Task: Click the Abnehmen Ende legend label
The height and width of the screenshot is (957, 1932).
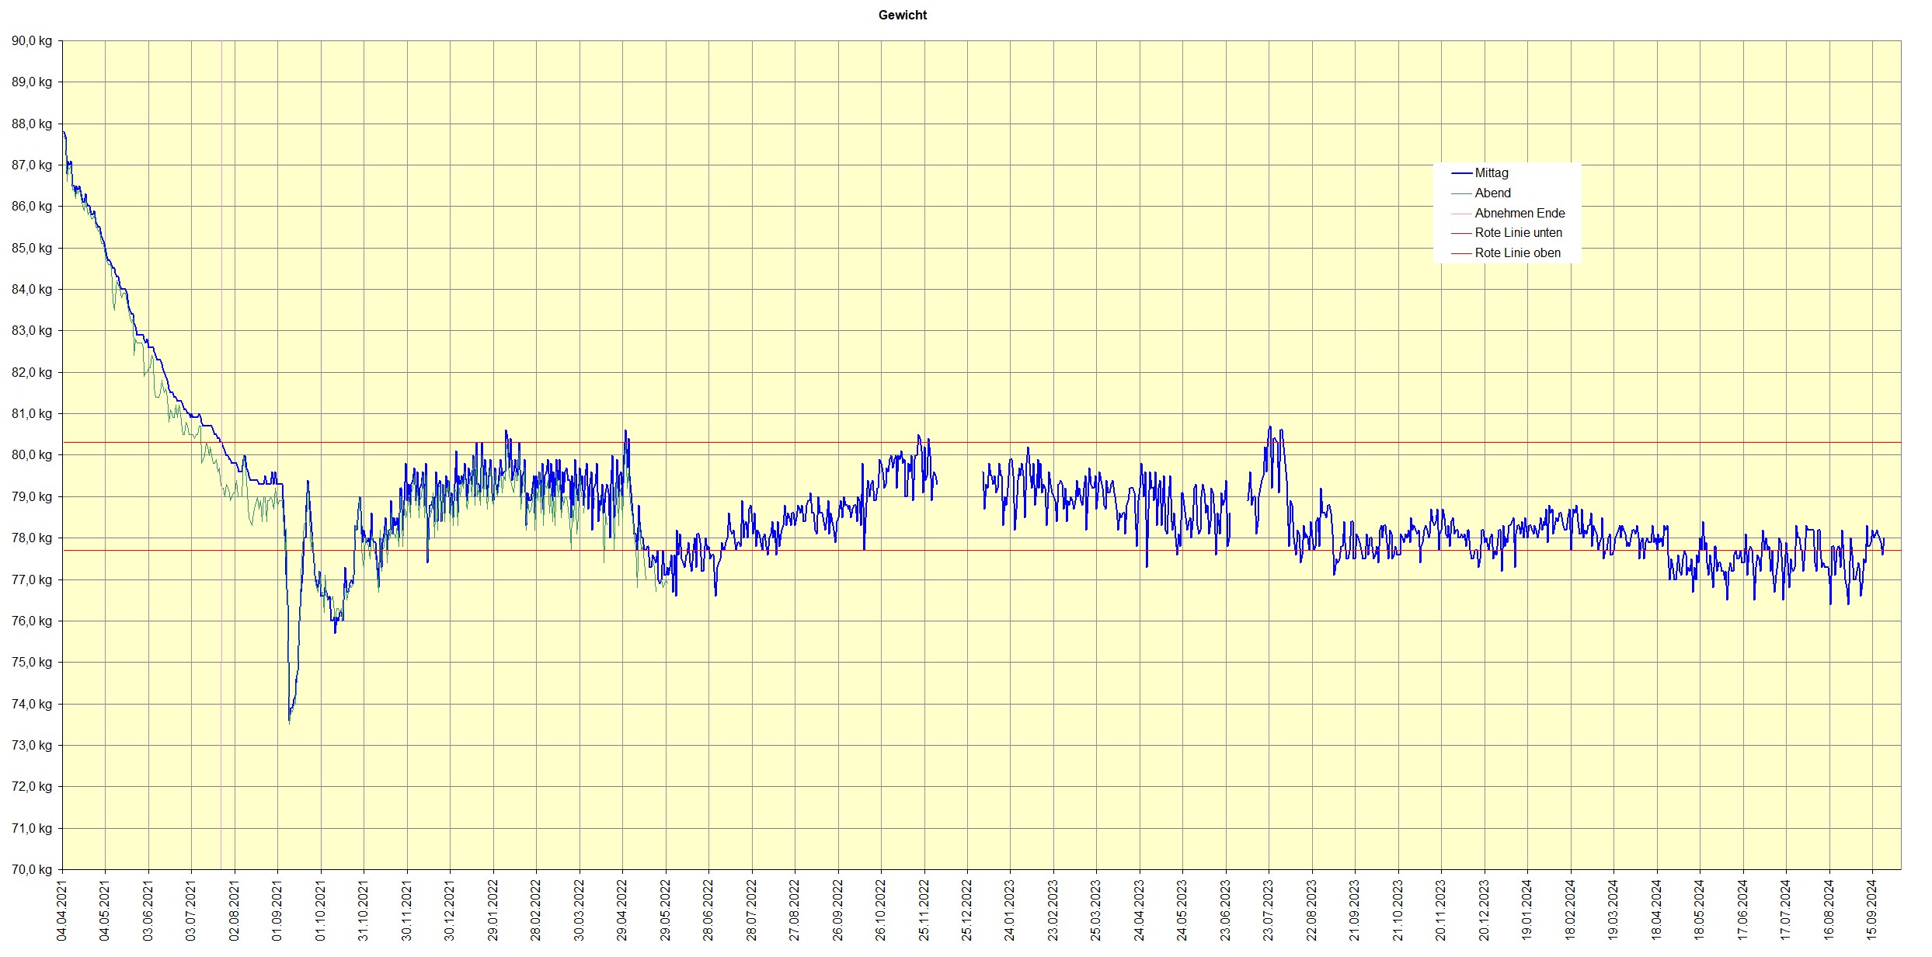Action: pos(1519,213)
